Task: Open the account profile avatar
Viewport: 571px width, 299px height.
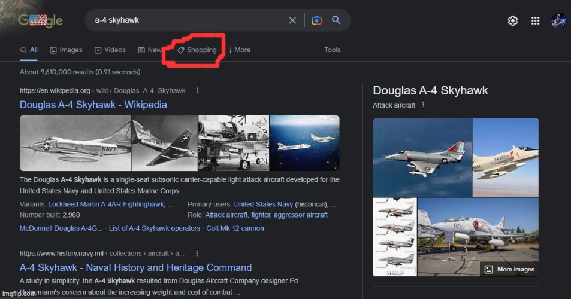Action: coord(558,20)
